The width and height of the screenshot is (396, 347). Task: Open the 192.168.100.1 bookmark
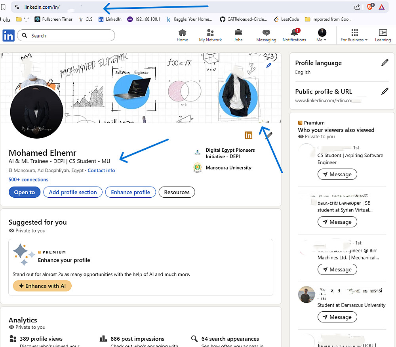tap(144, 19)
